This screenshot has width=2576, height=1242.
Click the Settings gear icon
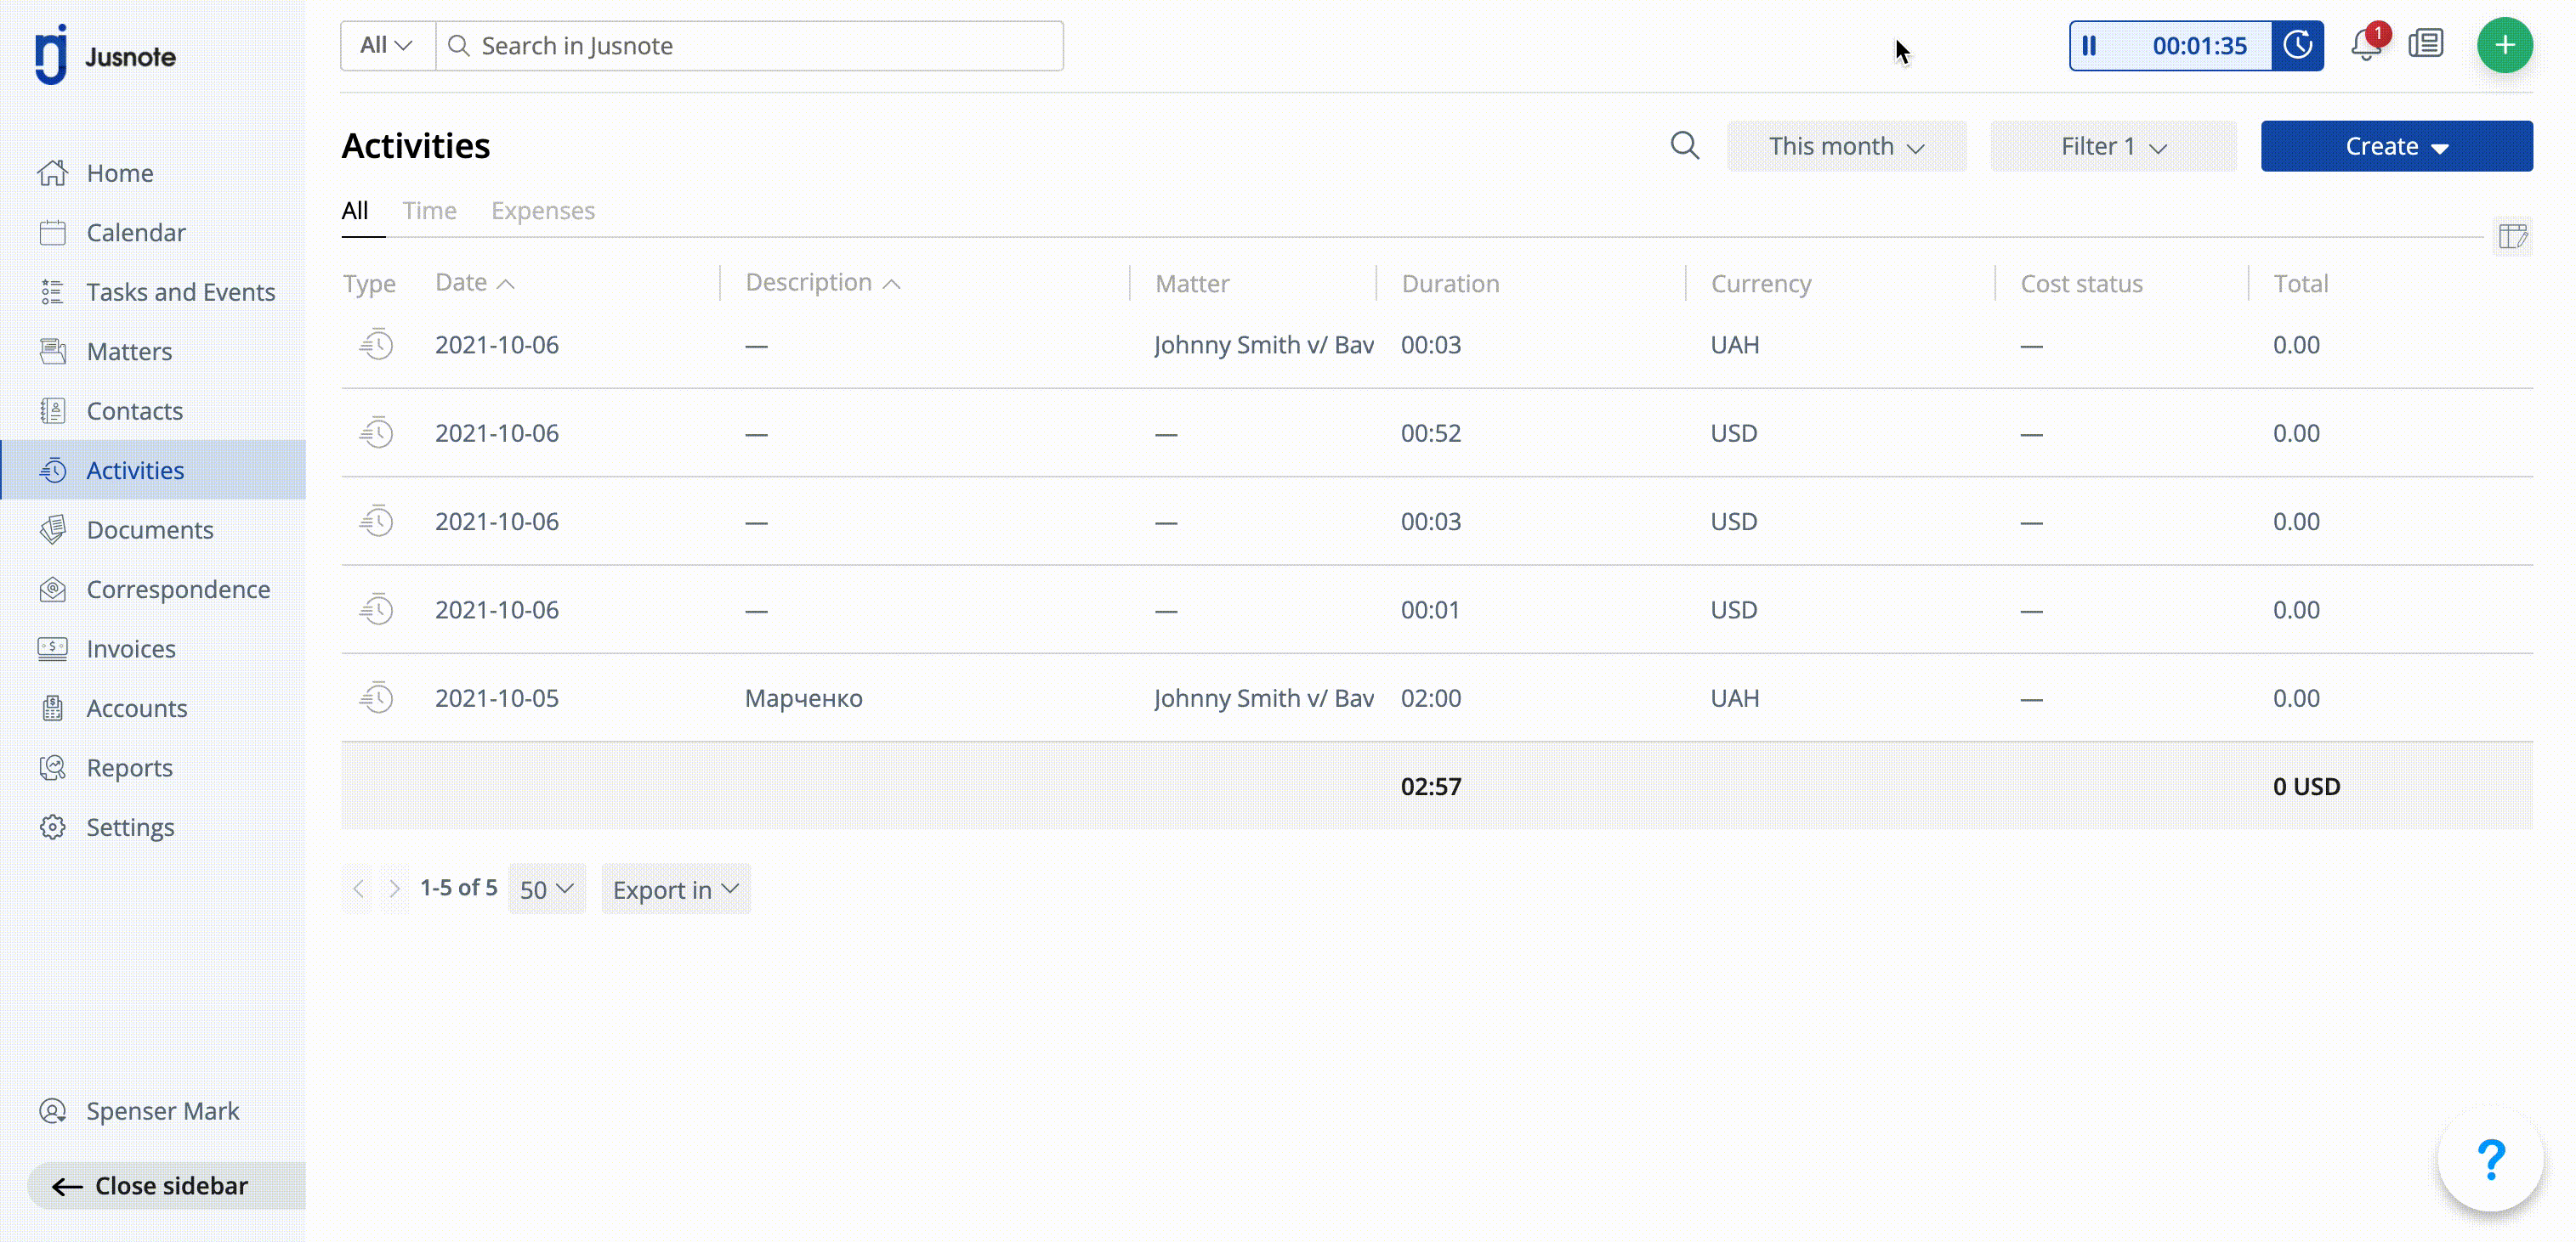click(x=53, y=827)
